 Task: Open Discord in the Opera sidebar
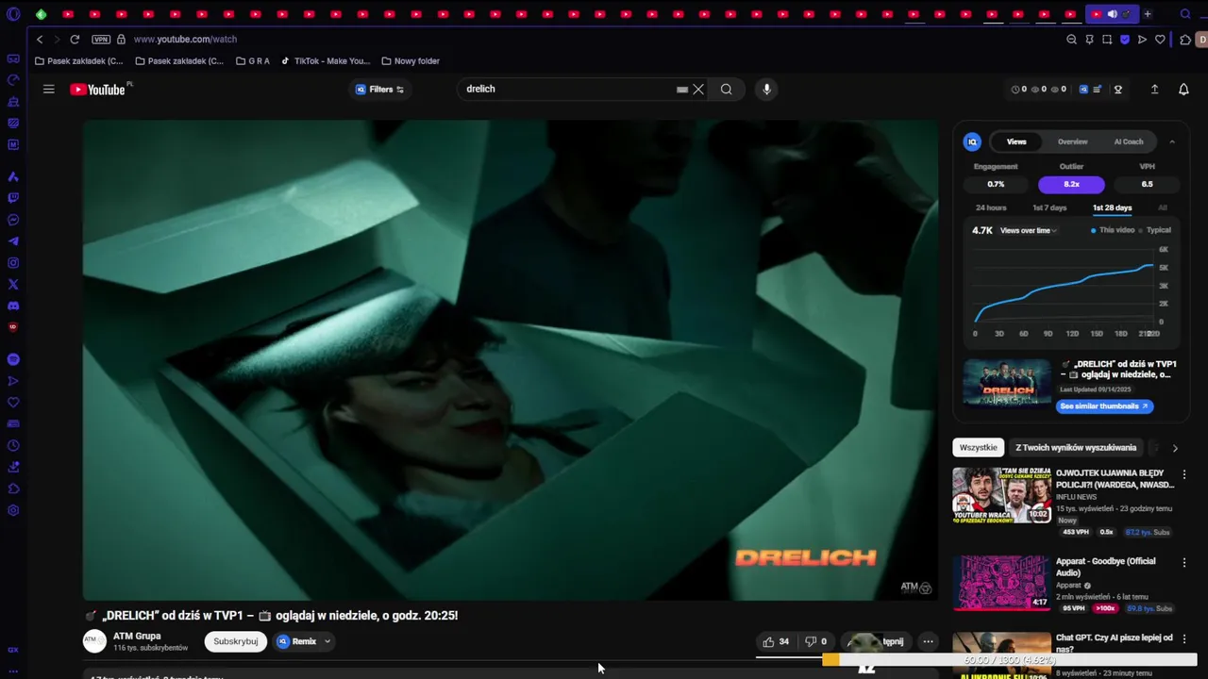coord(13,306)
